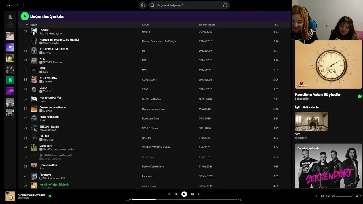363x204 pixels.
Task: Mute with the speaker volume icon
Action: click(x=334, y=196)
